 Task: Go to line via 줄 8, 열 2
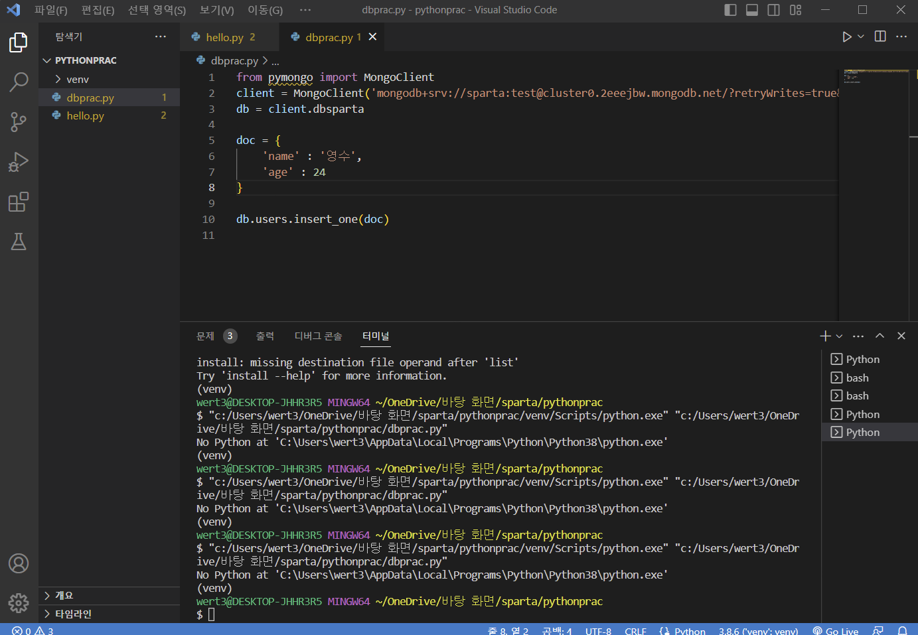(x=508, y=631)
